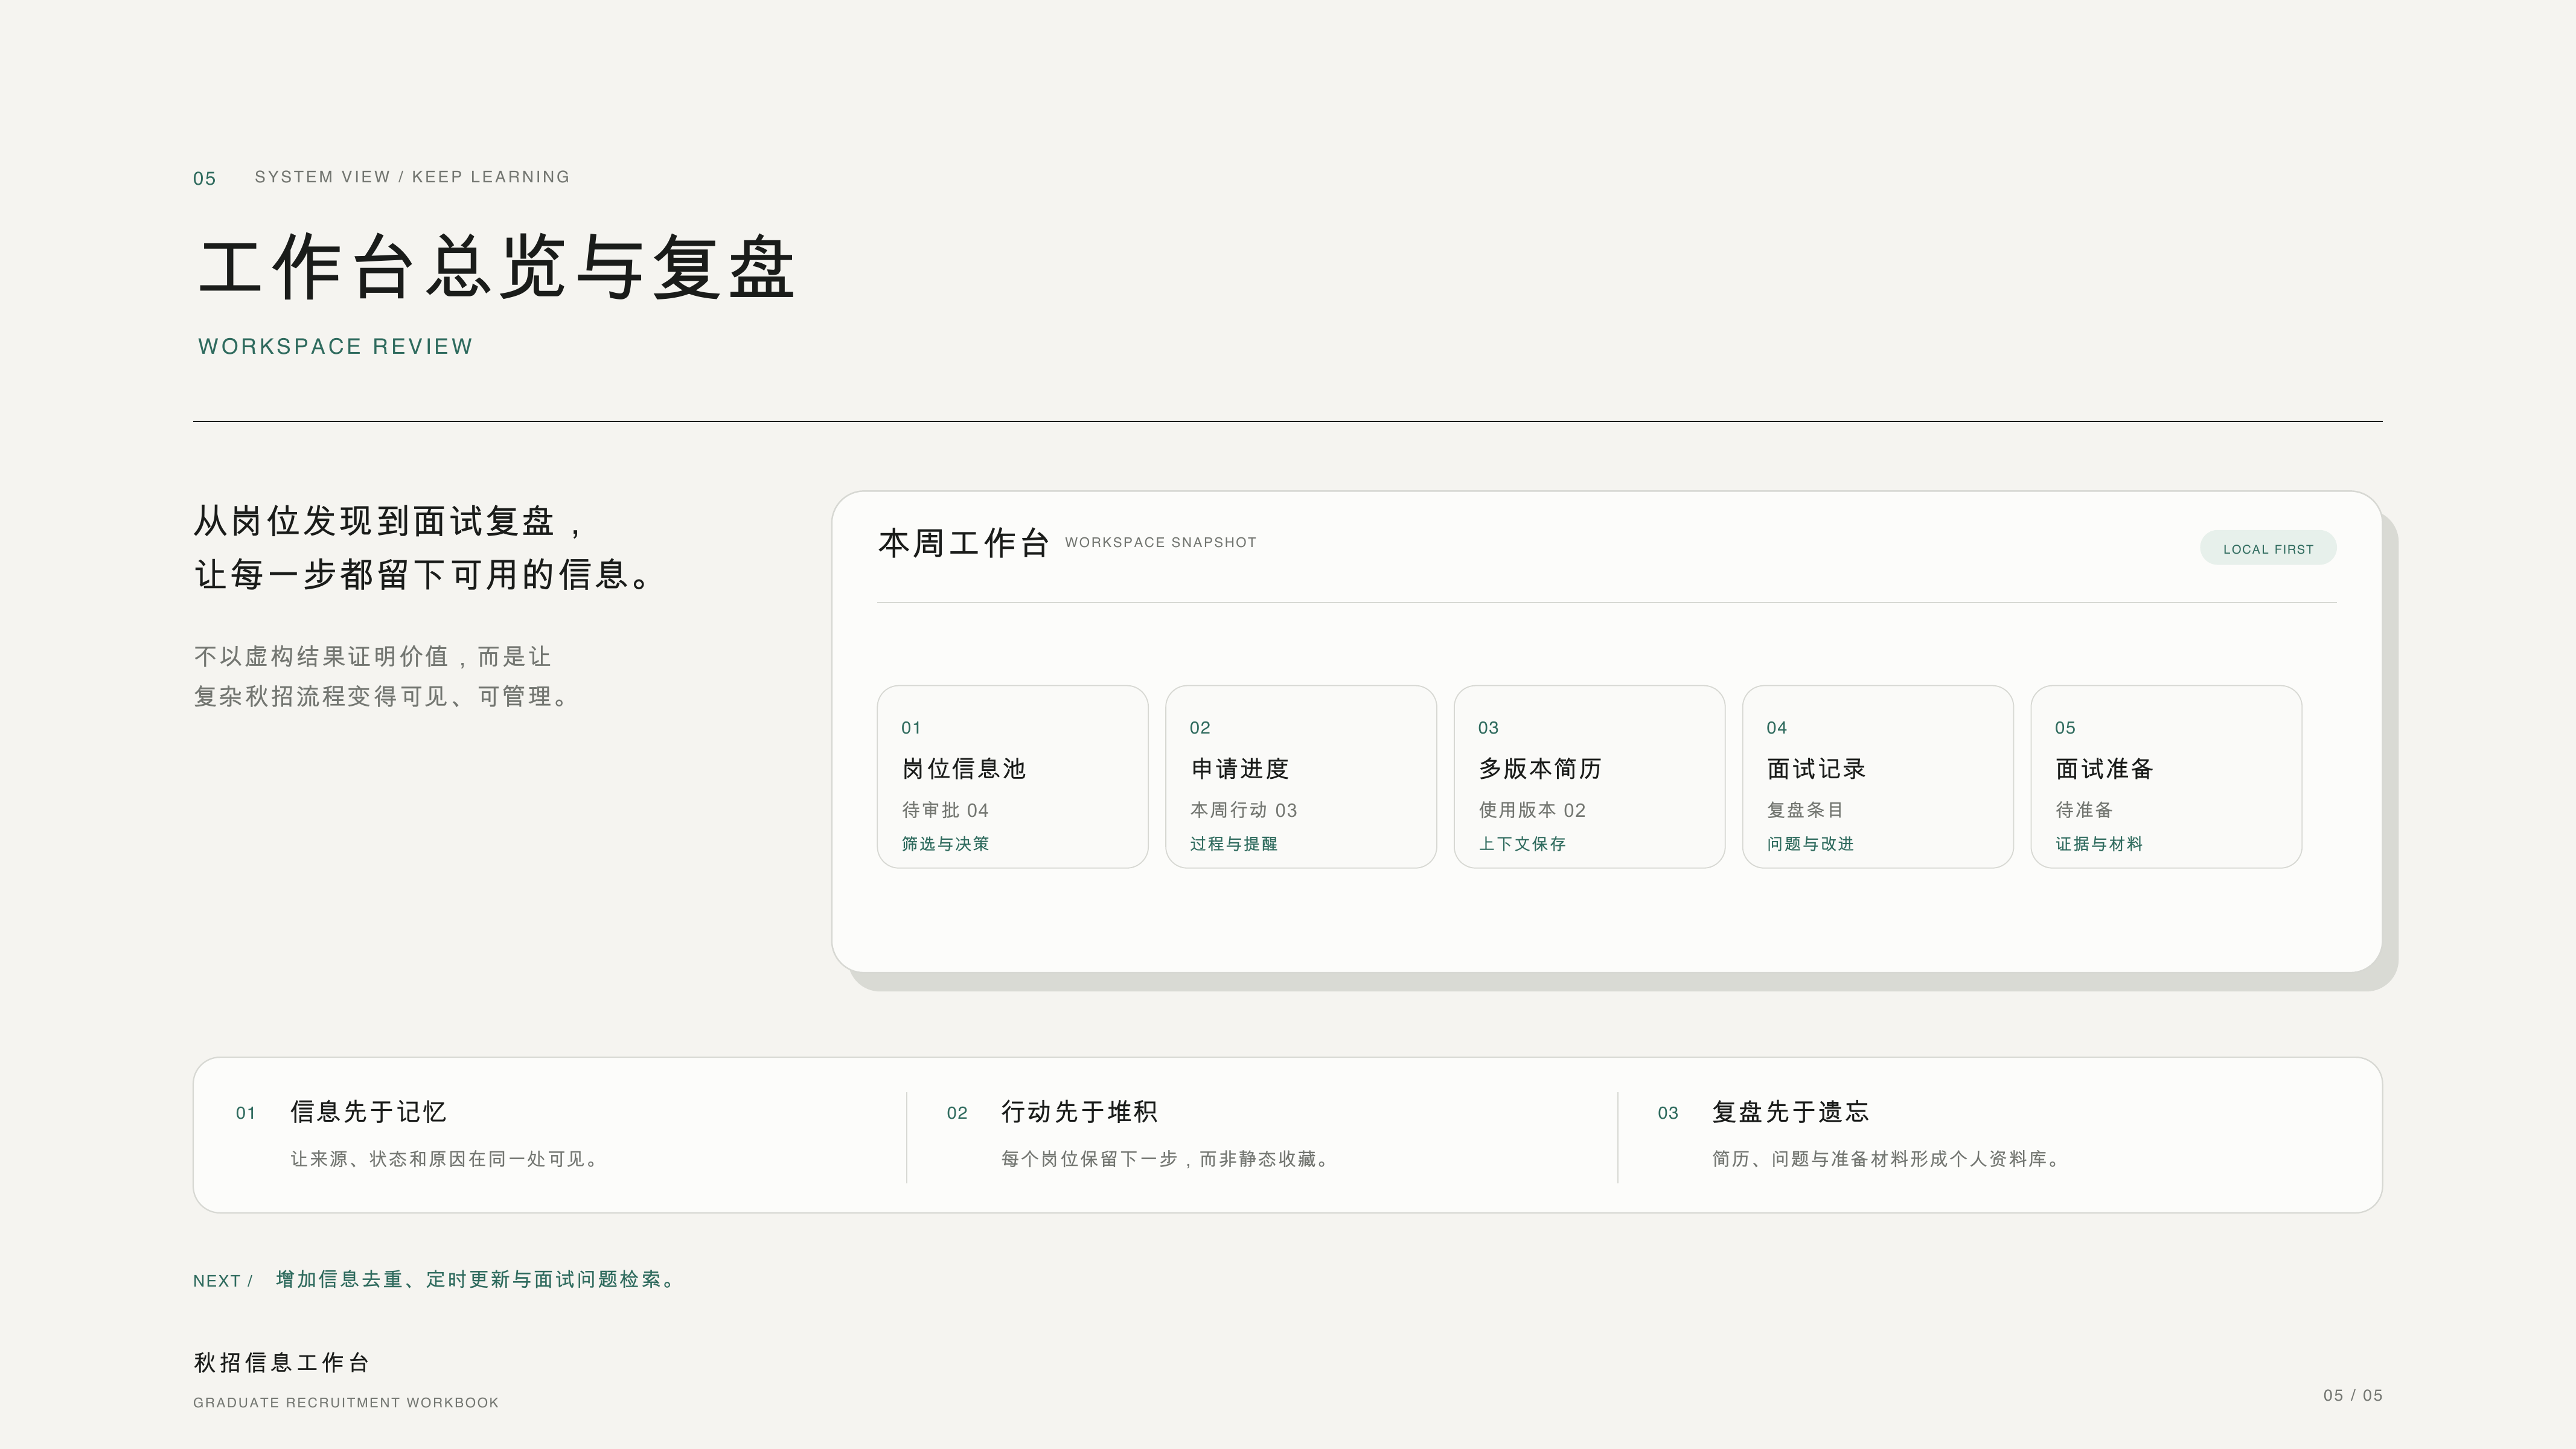This screenshot has height=1449, width=2576.
Task: Select the 待准备 text
Action: click(2084, 810)
